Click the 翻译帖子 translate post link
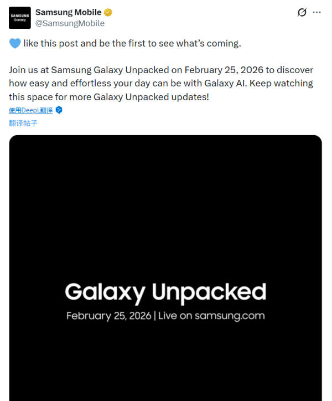The height and width of the screenshot is (401, 332). click(x=23, y=123)
